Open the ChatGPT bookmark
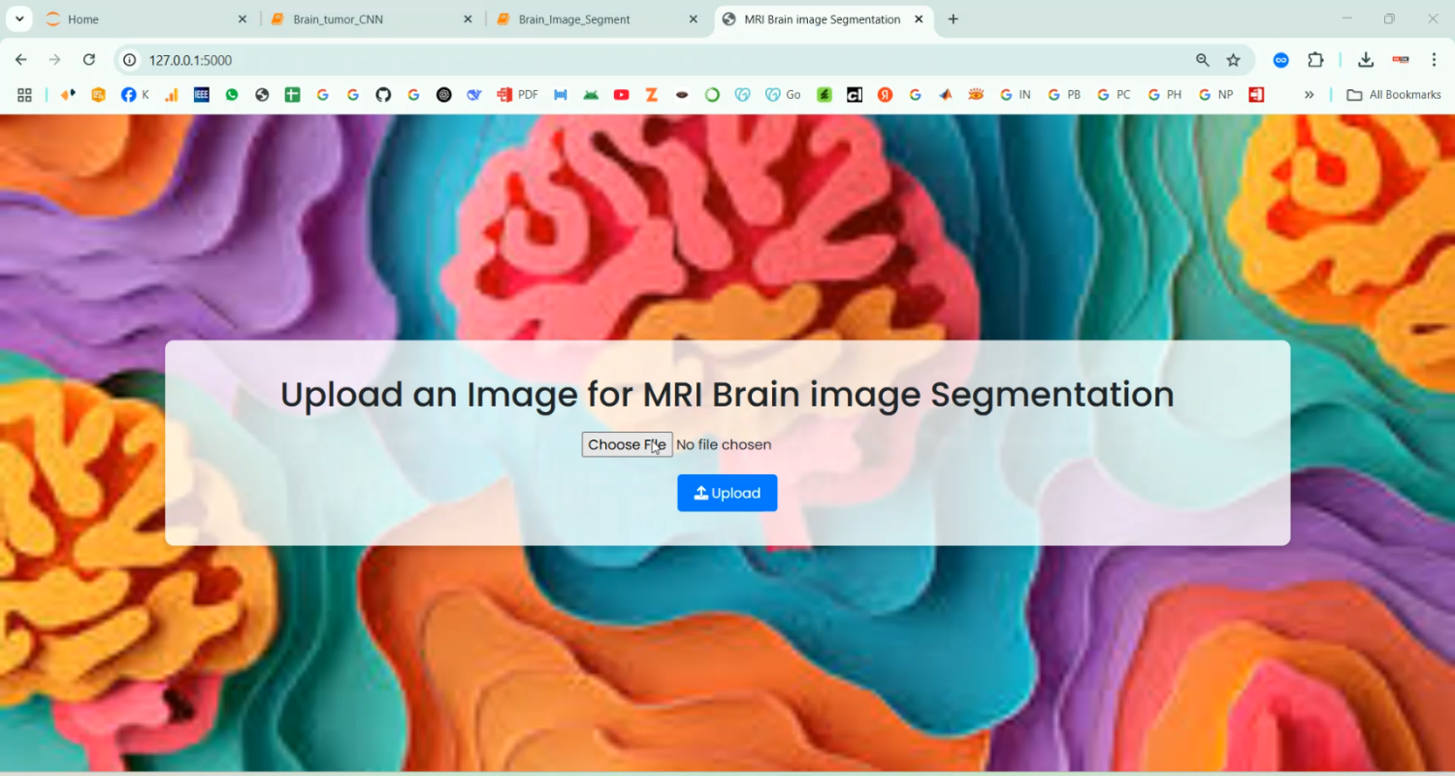 point(444,95)
